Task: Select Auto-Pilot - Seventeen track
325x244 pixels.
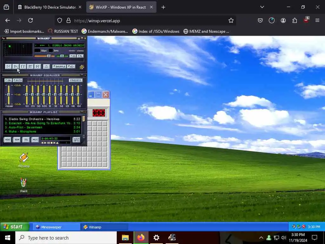Action: [x=42, y=127]
